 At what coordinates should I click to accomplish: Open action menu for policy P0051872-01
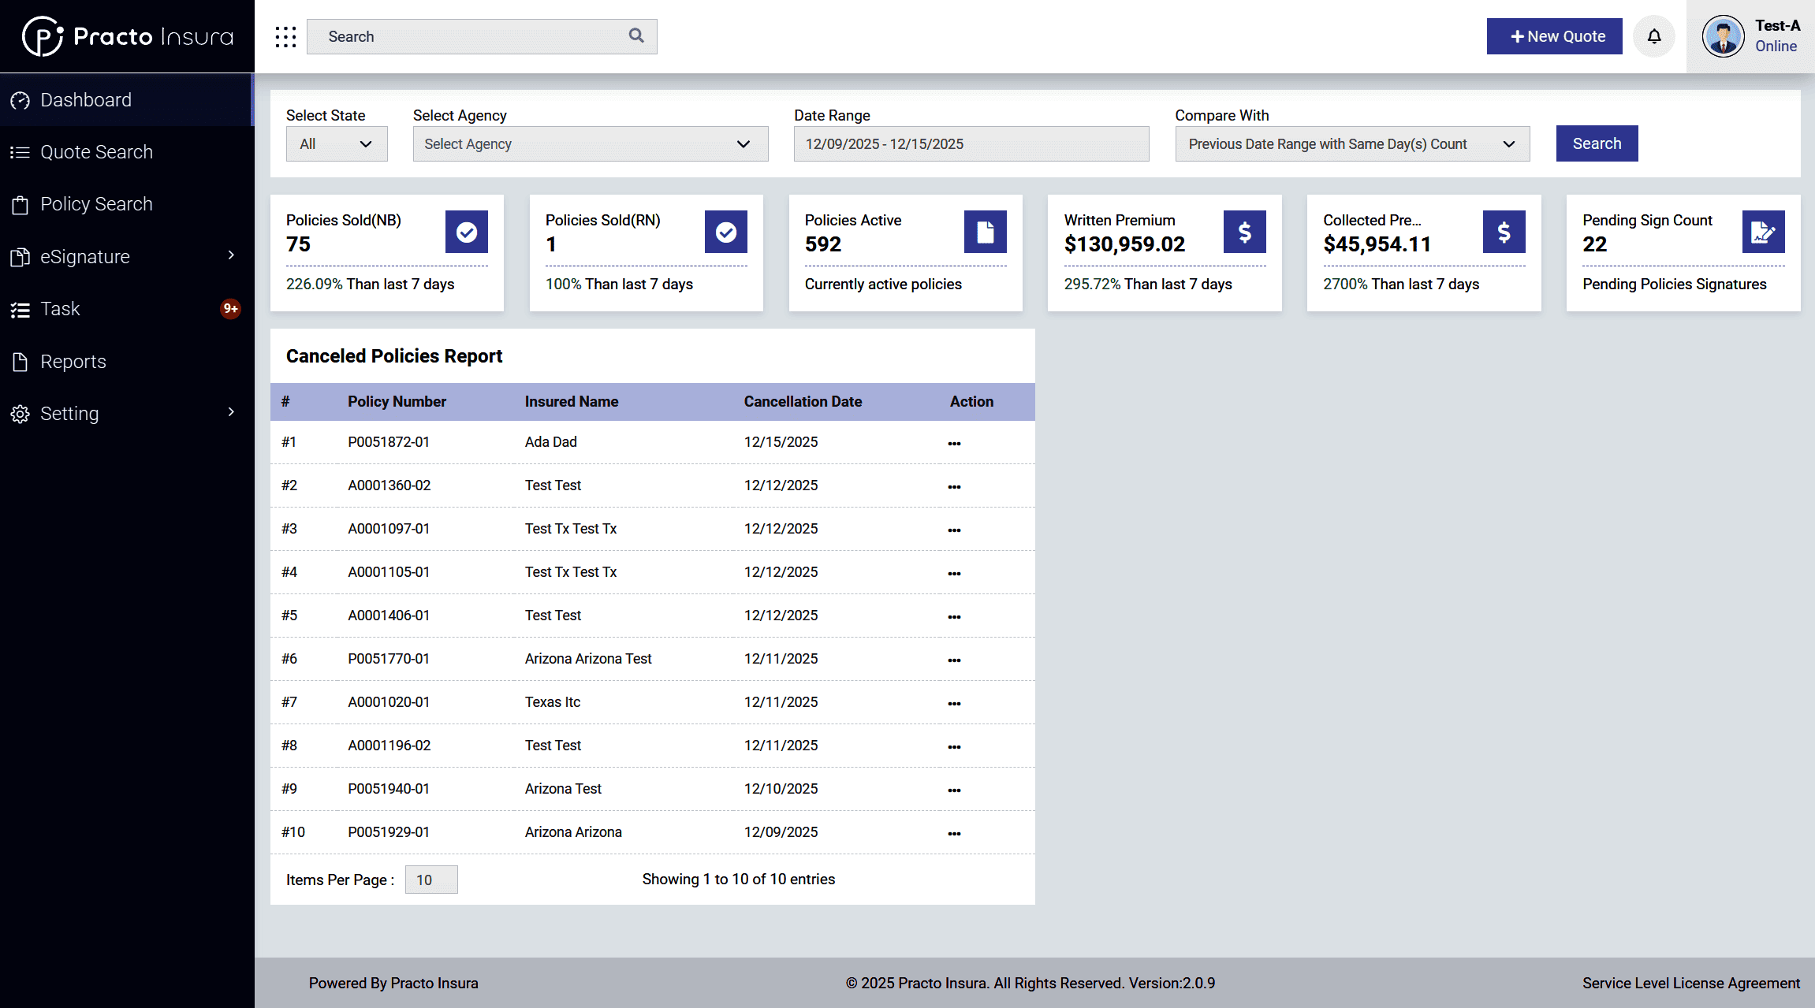(954, 443)
